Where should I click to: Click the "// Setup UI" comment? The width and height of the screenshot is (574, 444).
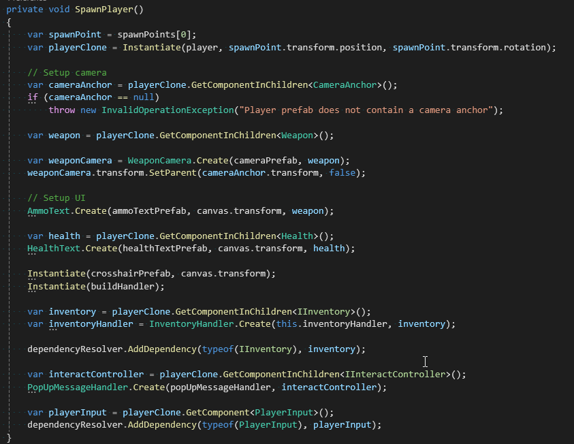click(56, 197)
